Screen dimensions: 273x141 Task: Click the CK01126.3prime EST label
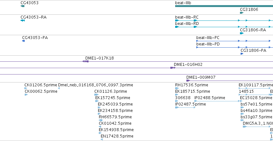[111, 91]
